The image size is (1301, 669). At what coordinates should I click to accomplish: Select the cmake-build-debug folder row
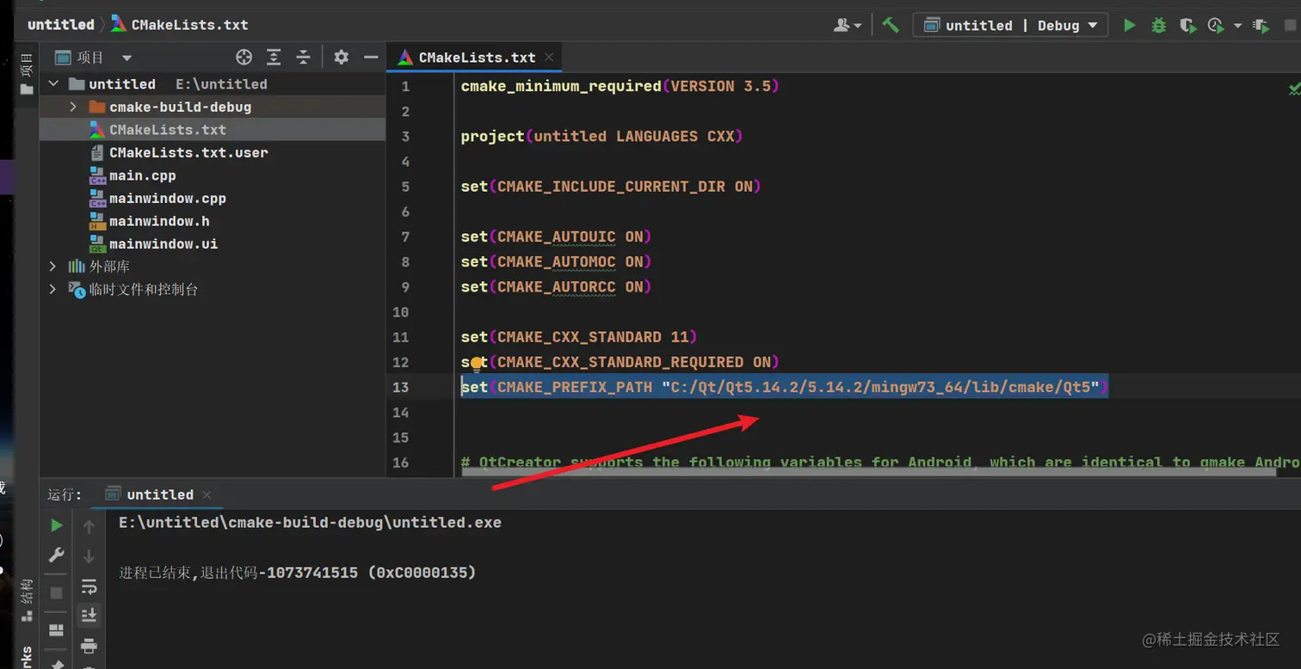pyautogui.click(x=213, y=107)
